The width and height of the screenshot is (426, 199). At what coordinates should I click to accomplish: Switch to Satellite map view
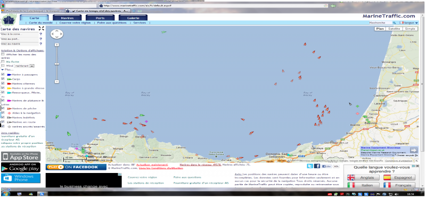tap(394, 29)
